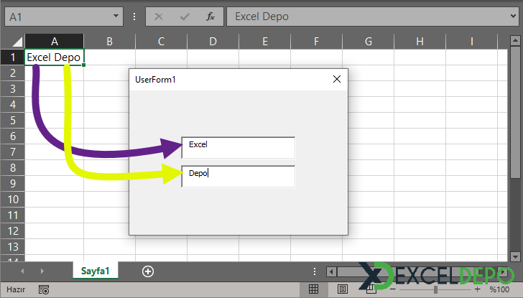The image size is (523, 298).
Task: Select row 10 header
Action: (x=13, y=200)
